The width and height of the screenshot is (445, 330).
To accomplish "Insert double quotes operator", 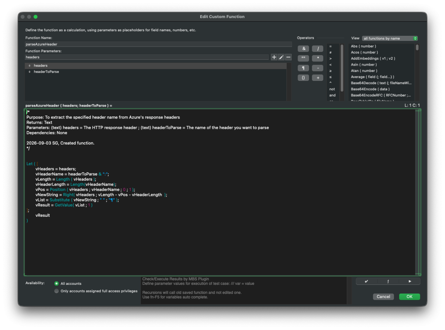I will [x=303, y=58].
